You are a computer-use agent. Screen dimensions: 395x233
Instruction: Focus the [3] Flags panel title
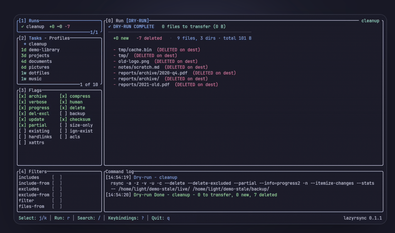[30, 90]
